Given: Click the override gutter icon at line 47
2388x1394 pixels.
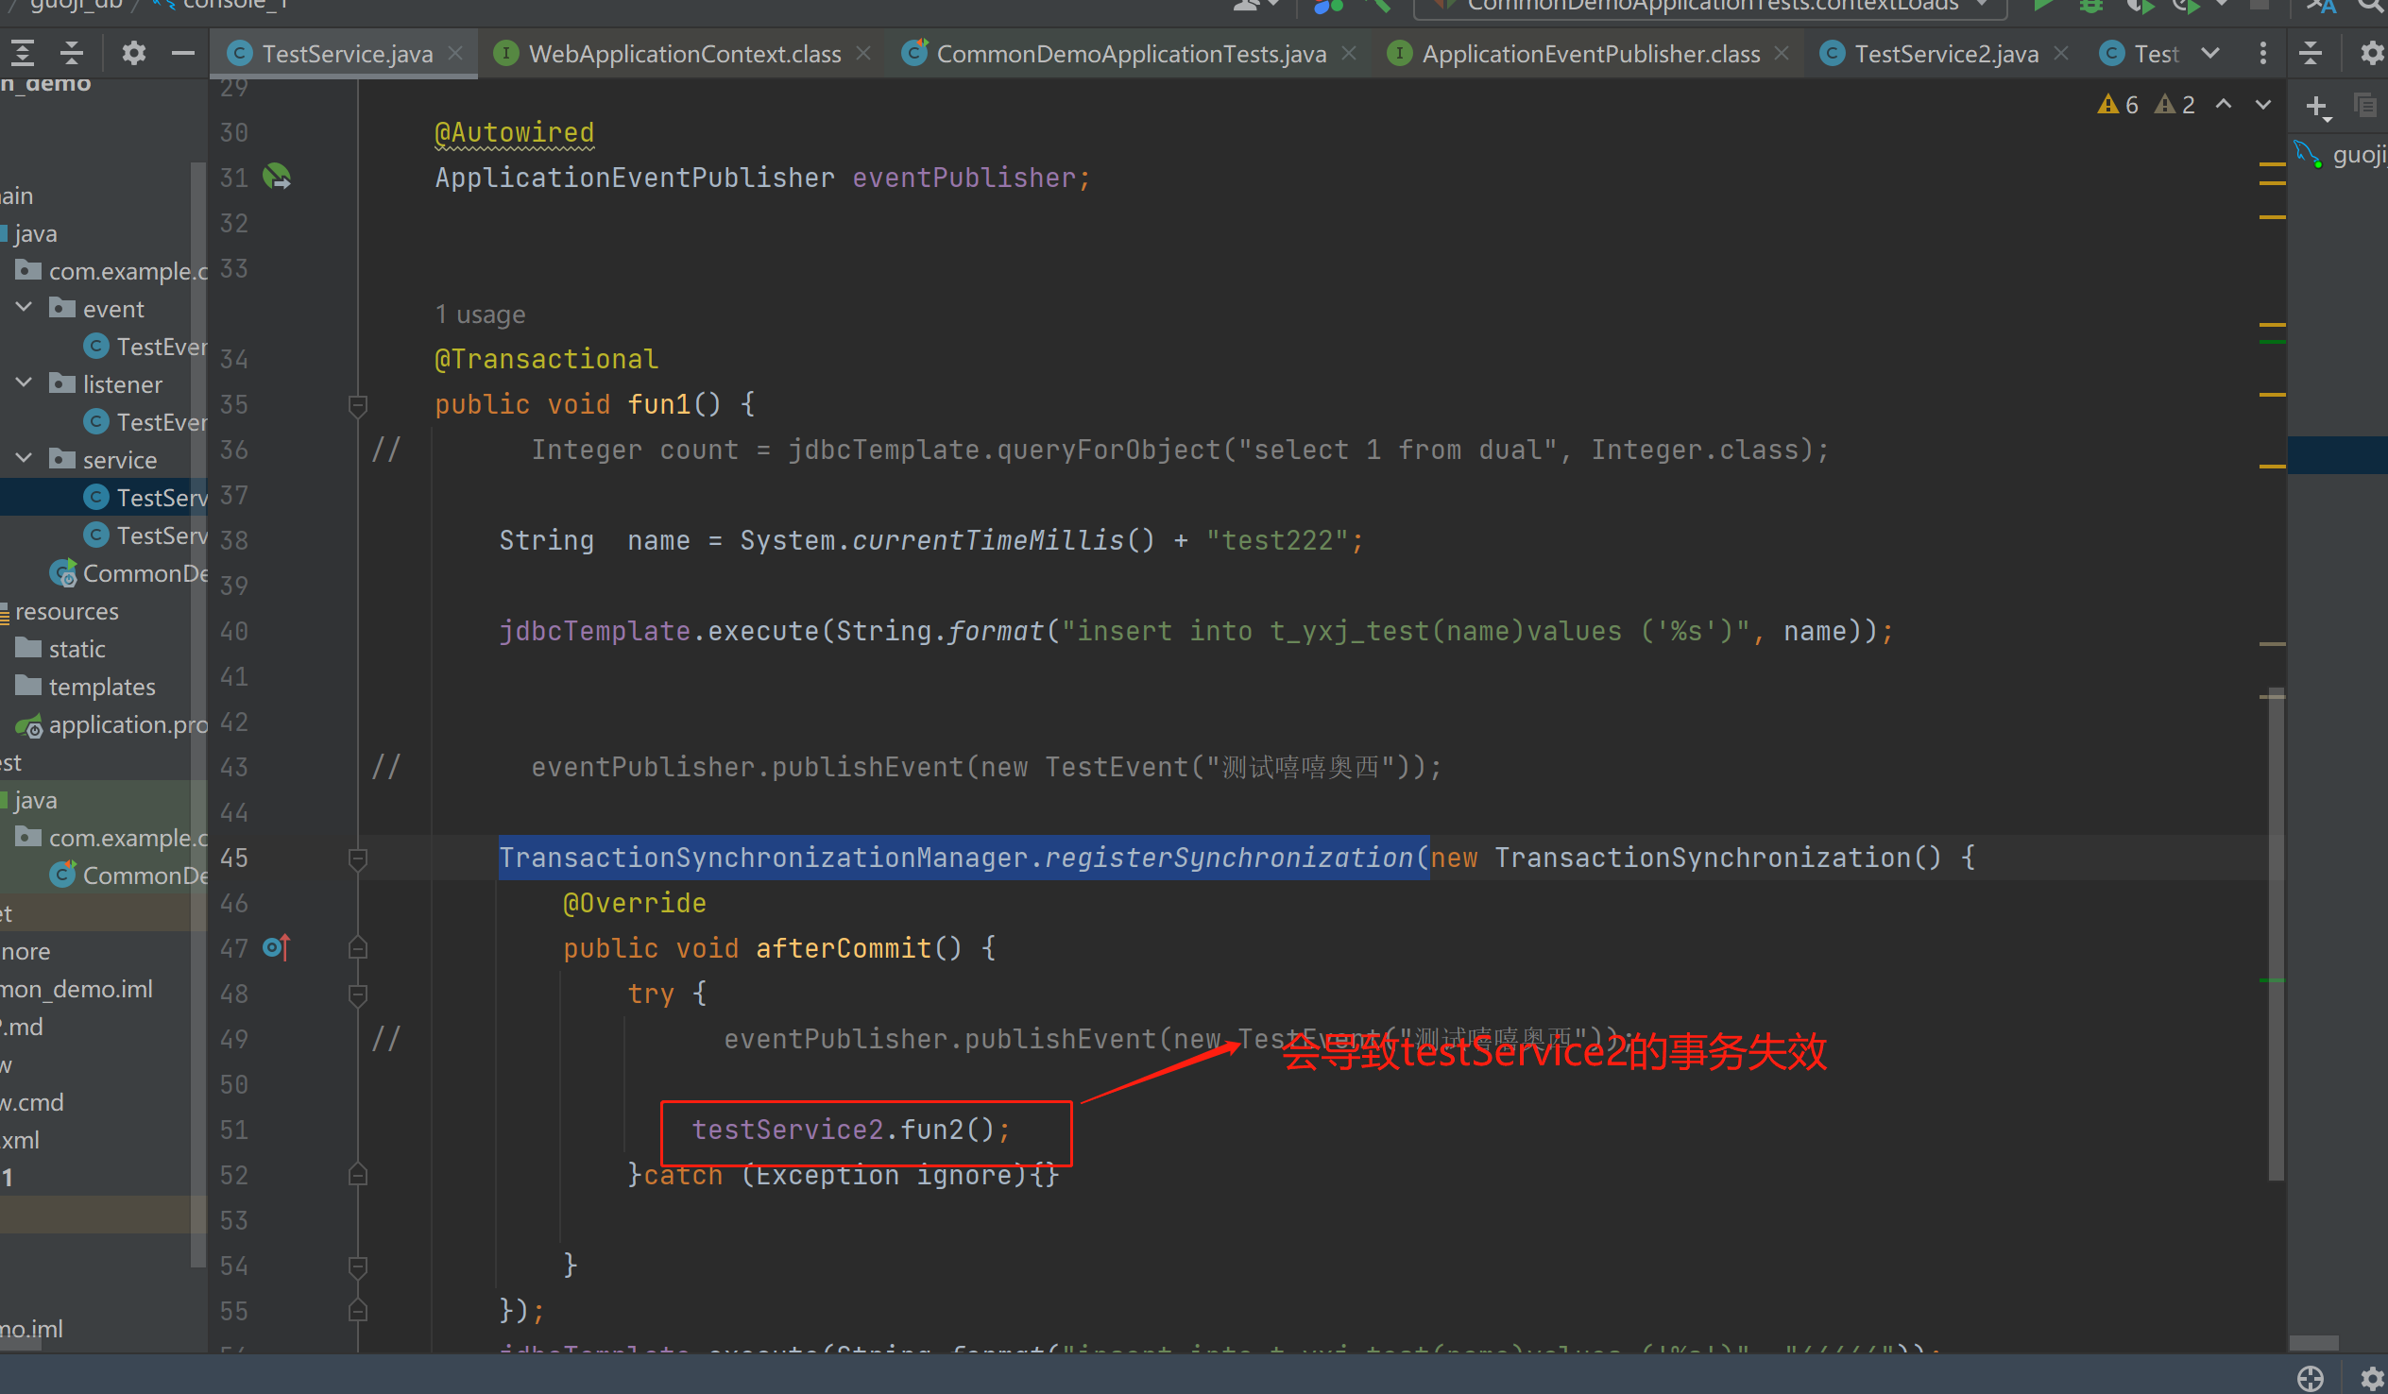Looking at the screenshot, I should [x=276, y=946].
